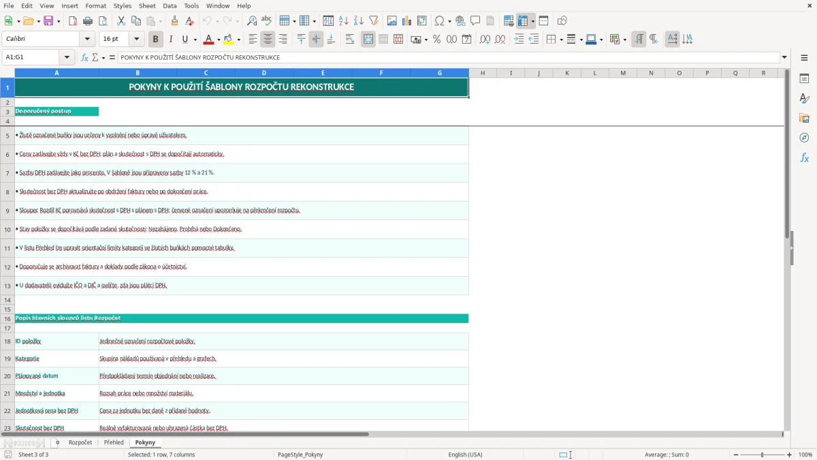Open the Sheet menu

point(148,5)
